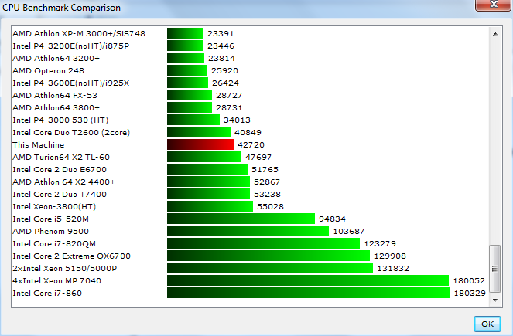Select 'AMD Athlon 64 X2 4400+' entry
The height and width of the screenshot is (336, 513).
63,182
